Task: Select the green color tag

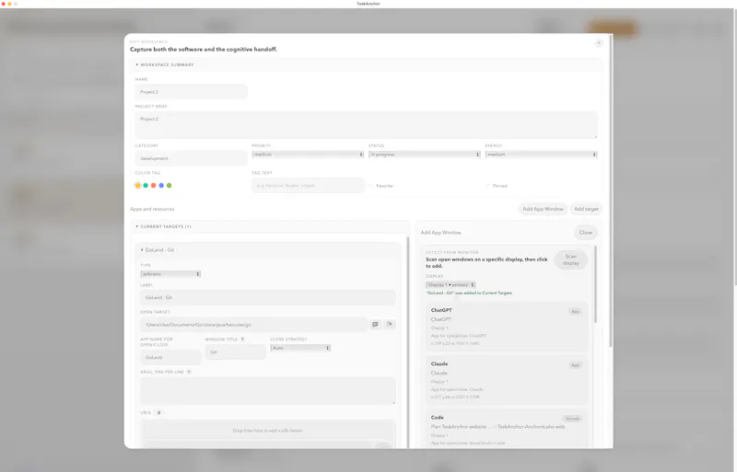Action: (x=170, y=186)
